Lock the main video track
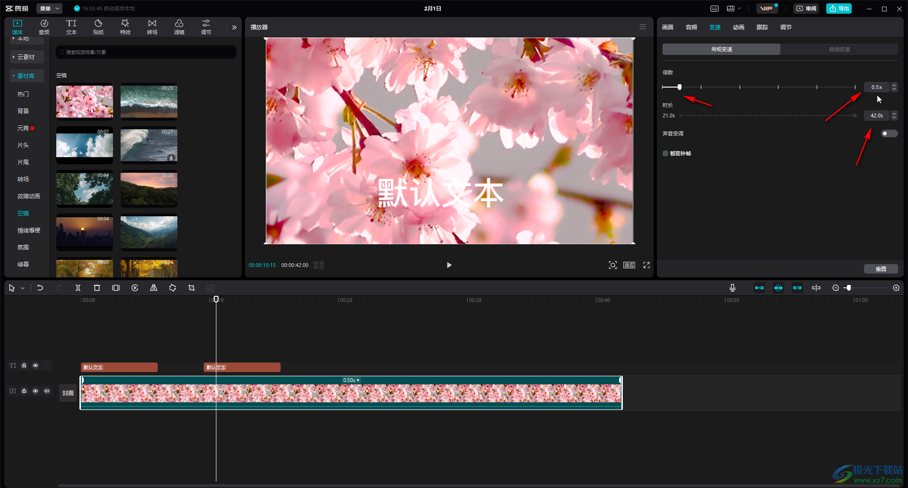 (24, 391)
